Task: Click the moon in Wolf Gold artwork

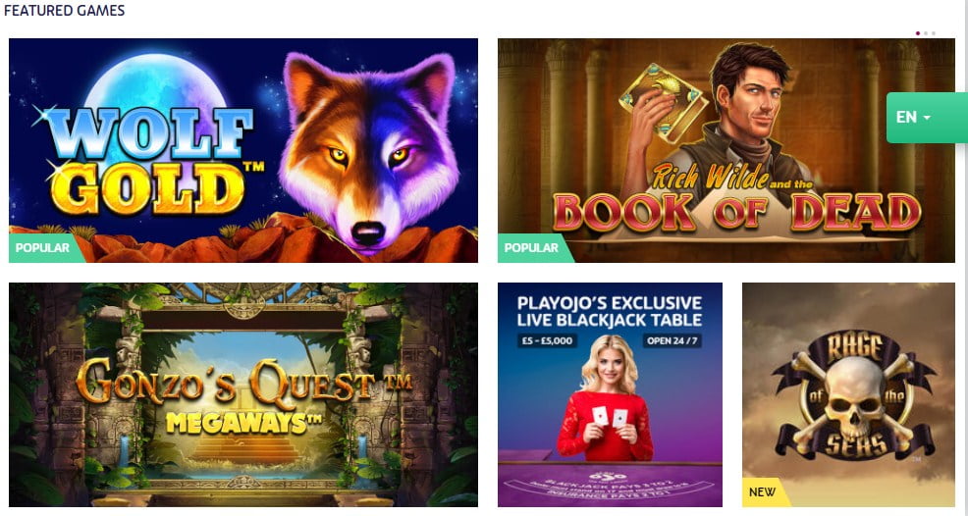Action: click(x=155, y=92)
